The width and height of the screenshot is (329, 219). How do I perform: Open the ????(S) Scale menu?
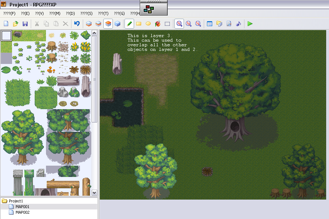pyautogui.click(x=86, y=13)
